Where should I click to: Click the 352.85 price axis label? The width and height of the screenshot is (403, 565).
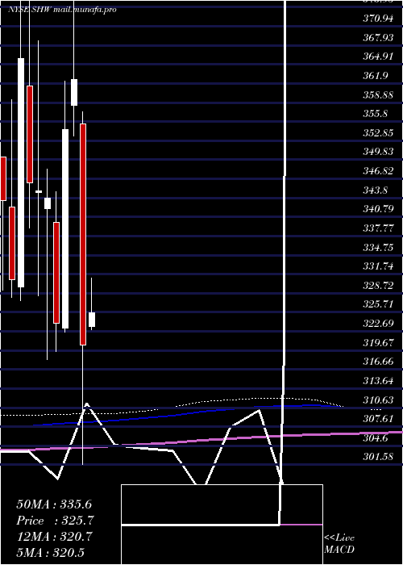378,133
